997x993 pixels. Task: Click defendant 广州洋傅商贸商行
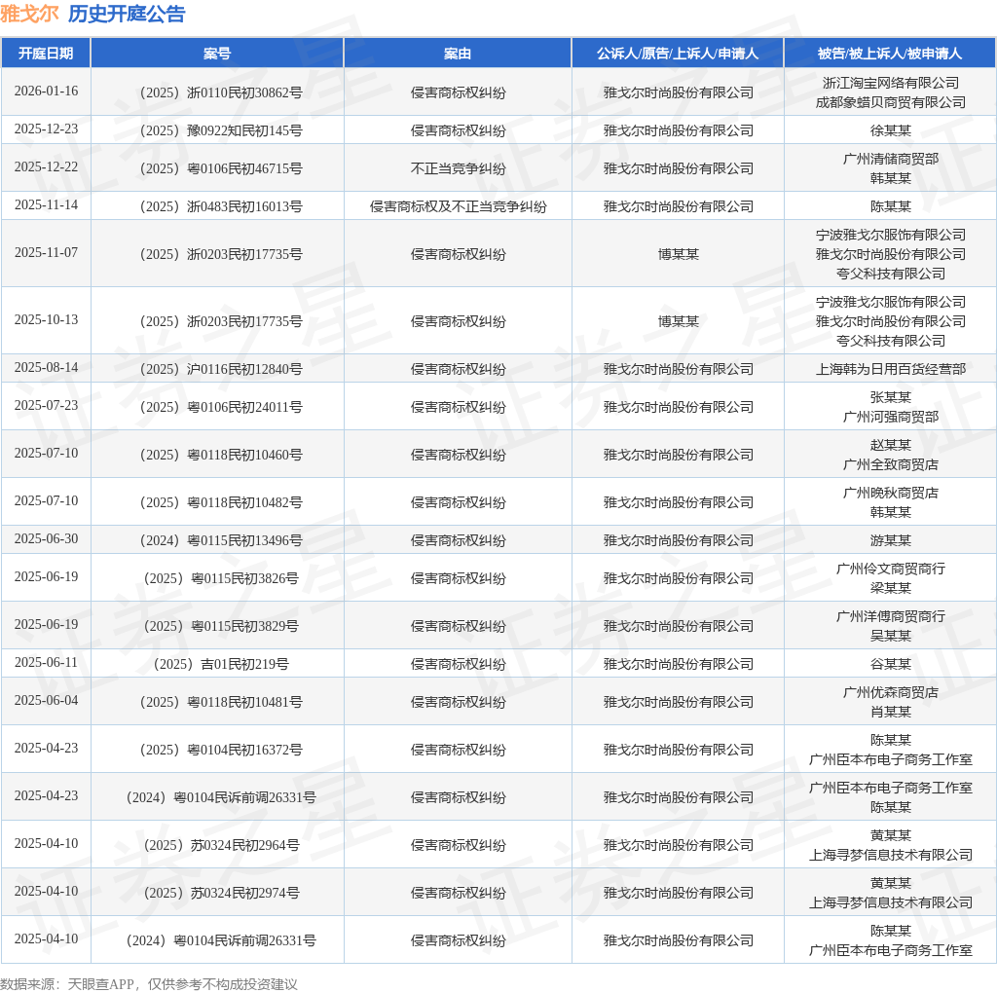click(890, 616)
